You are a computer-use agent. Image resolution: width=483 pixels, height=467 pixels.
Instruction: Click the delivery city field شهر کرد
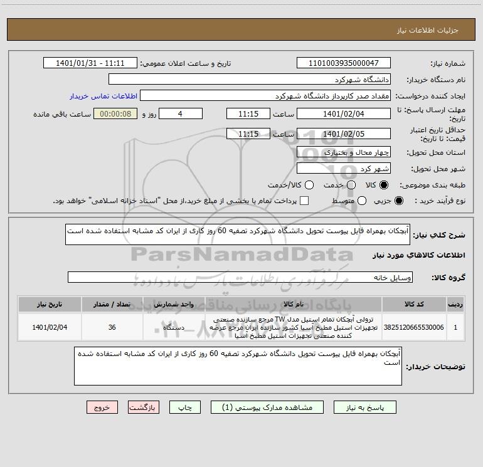point(344,168)
